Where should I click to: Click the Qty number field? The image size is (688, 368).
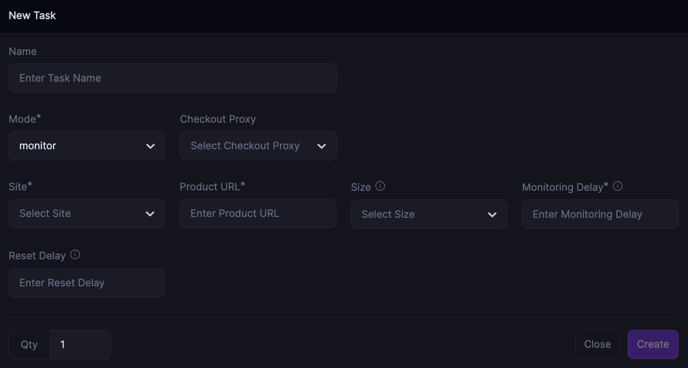[x=80, y=345]
